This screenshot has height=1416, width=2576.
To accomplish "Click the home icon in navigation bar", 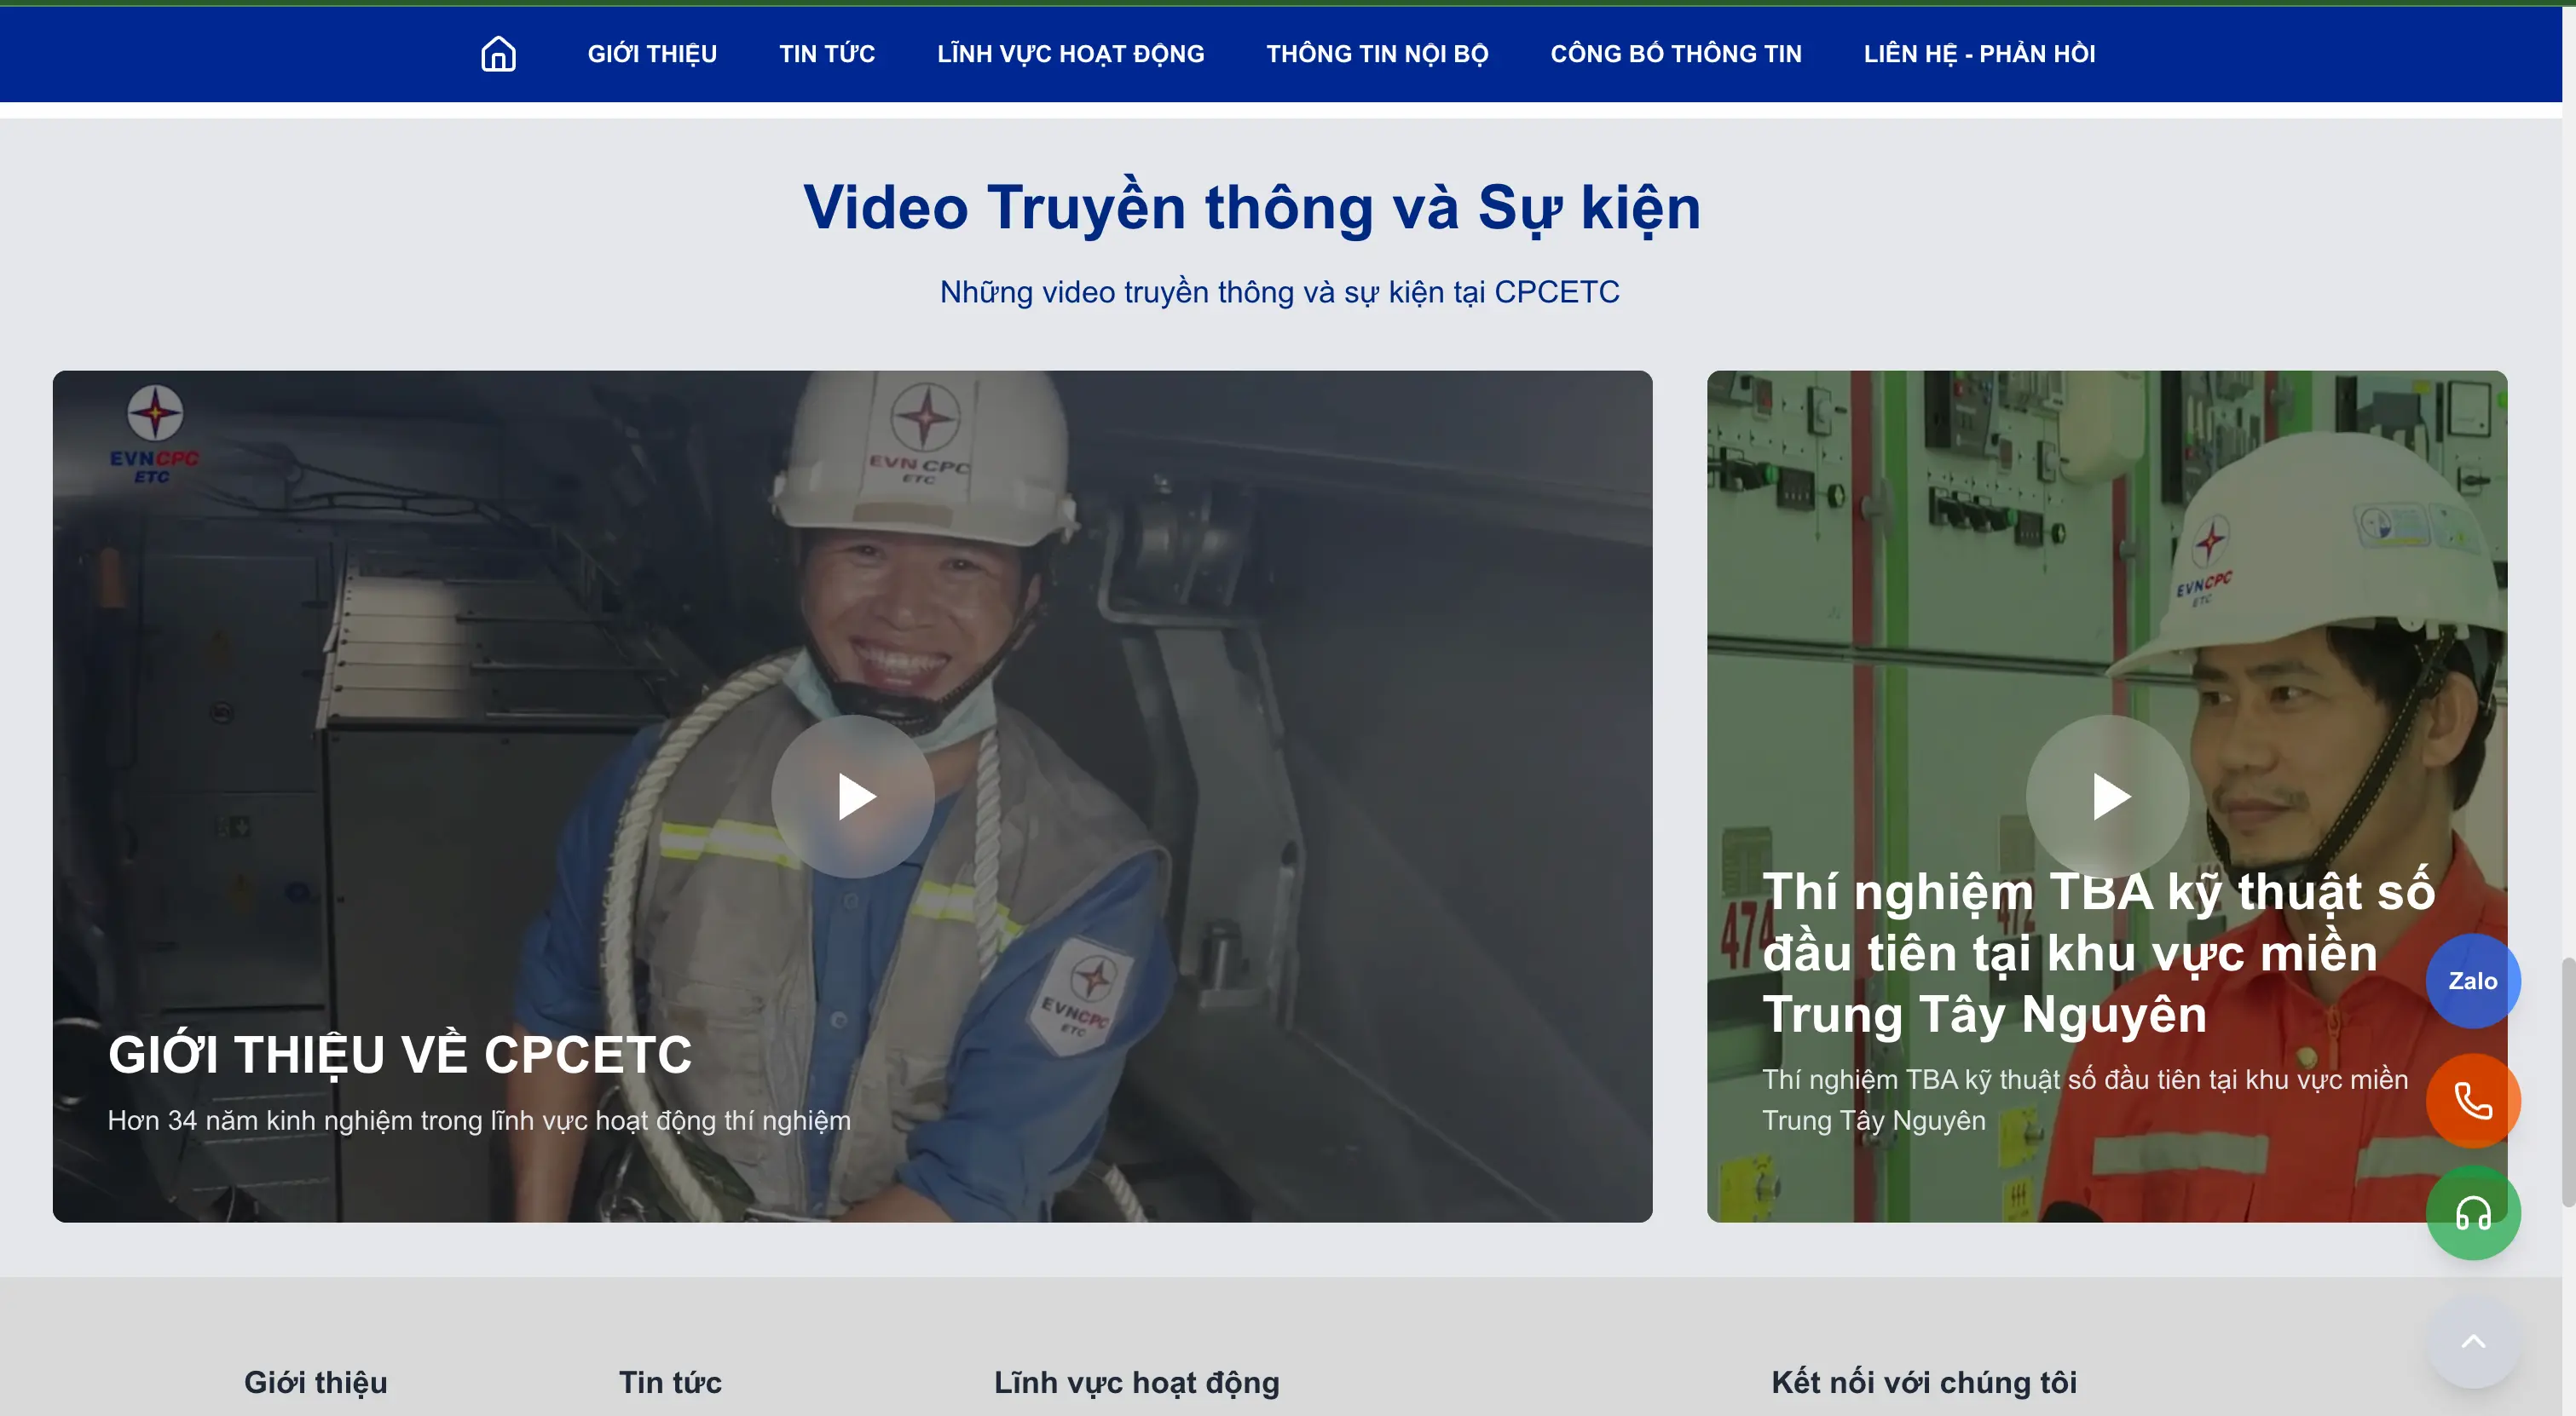I will (x=498, y=54).
